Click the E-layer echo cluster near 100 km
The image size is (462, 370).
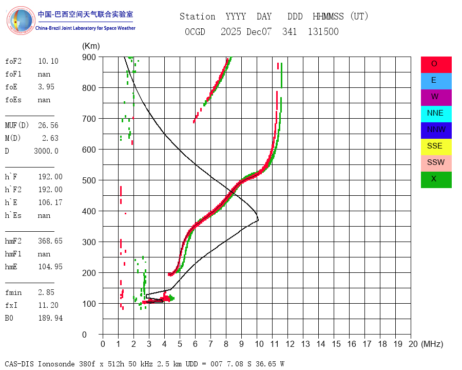[159, 299]
